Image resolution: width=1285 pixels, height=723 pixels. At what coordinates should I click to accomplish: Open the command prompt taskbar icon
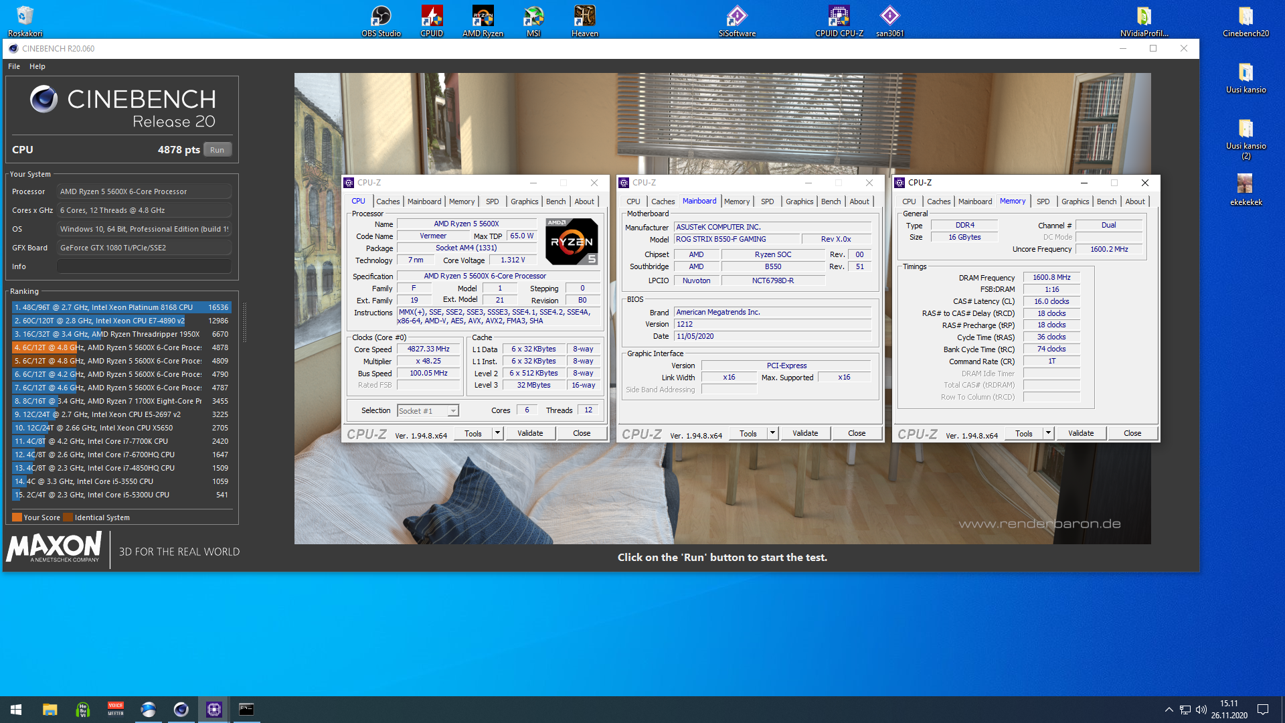(x=246, y=710)
